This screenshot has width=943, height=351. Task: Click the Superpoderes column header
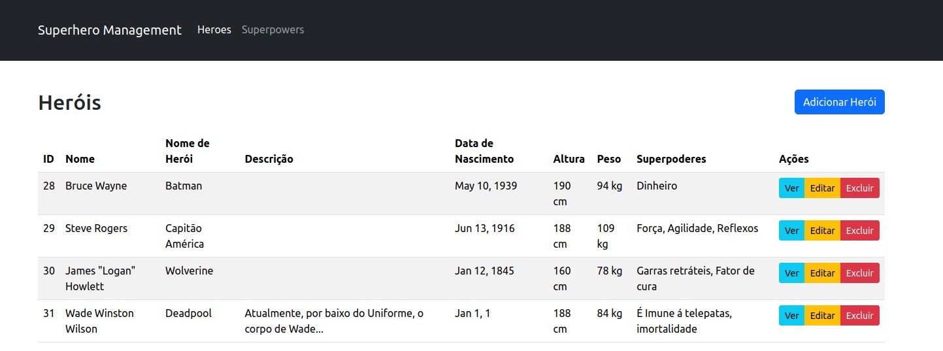671,159
